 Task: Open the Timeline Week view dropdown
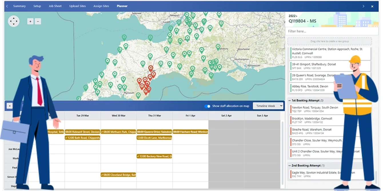click(268, 106)
